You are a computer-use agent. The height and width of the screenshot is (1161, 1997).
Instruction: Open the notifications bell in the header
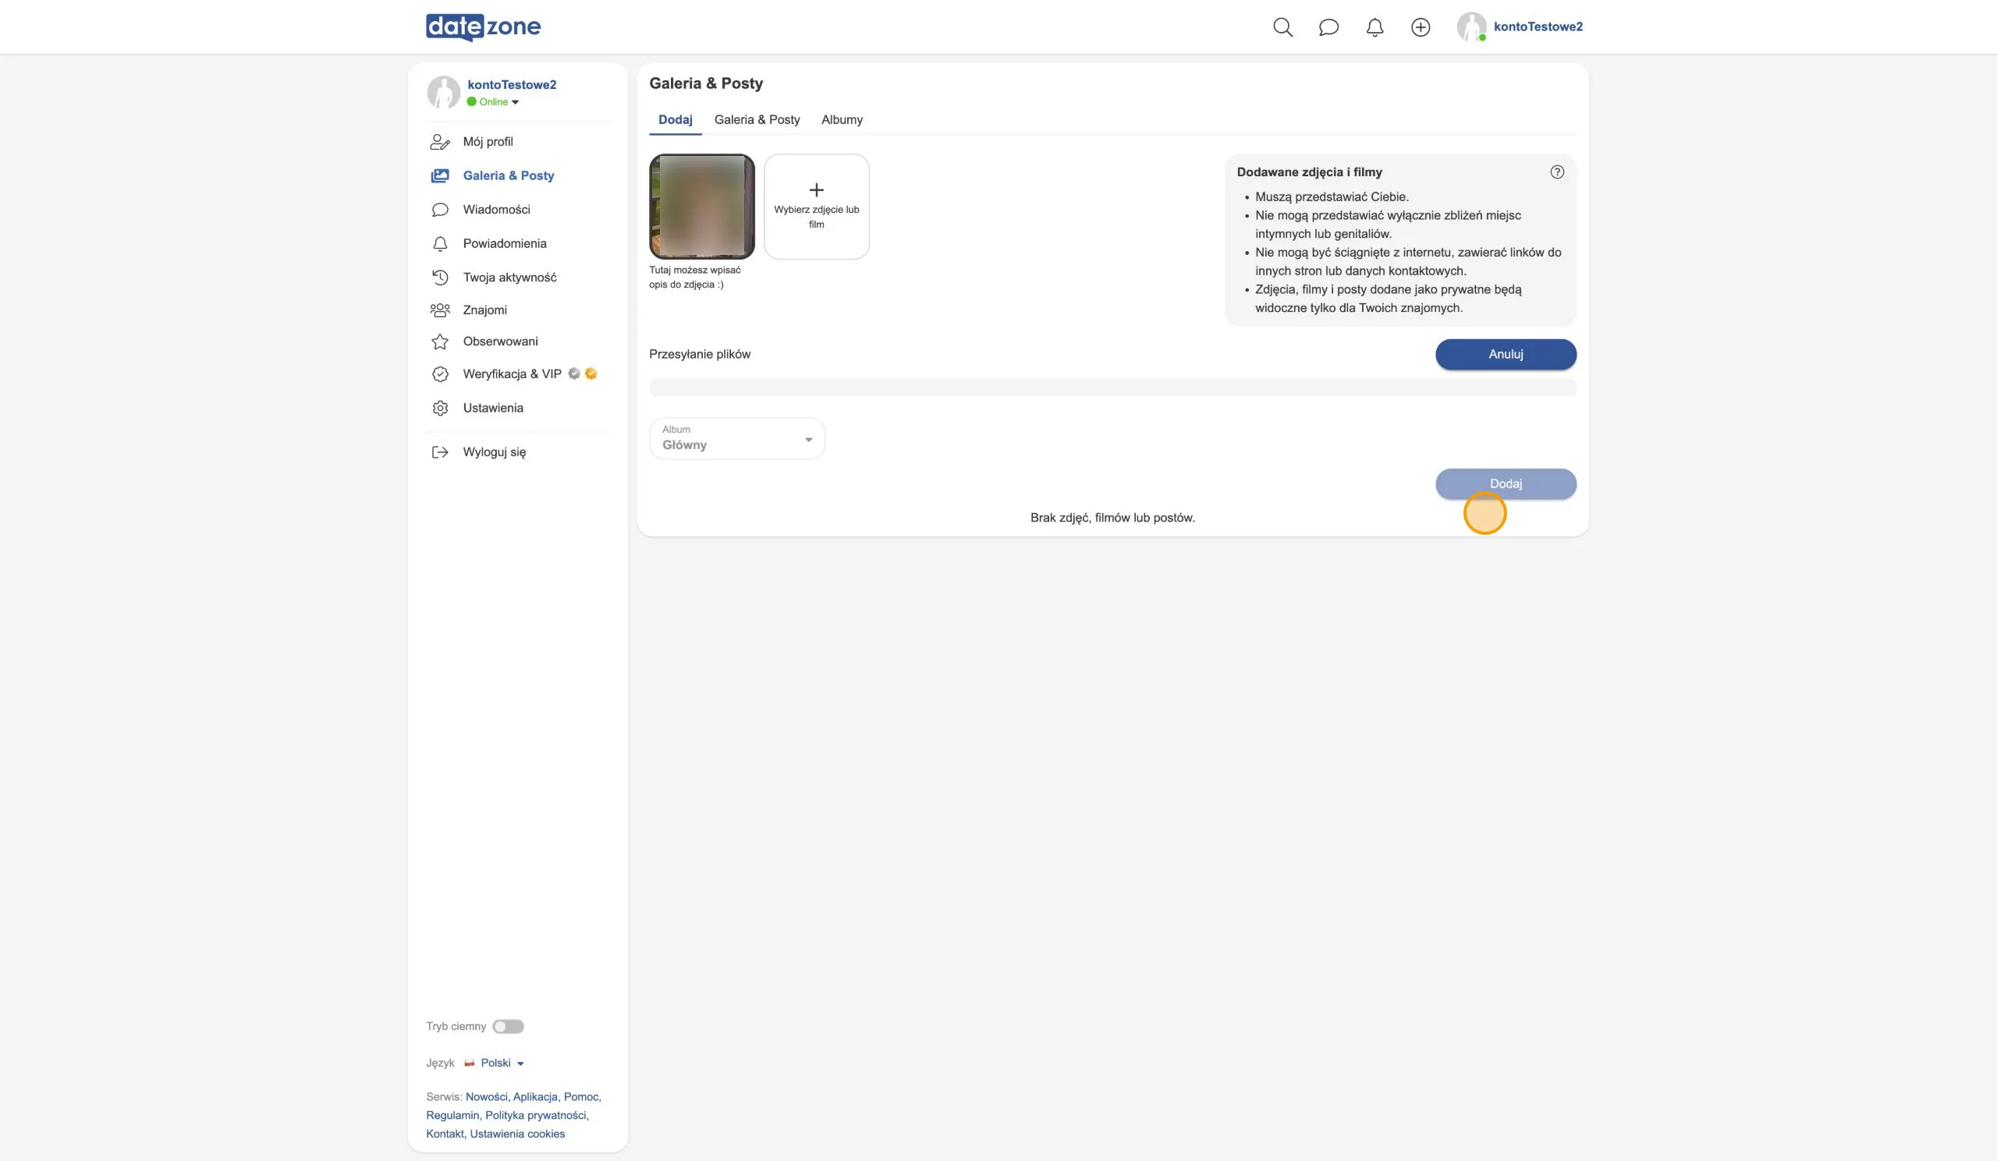[x=1374, y=27]
